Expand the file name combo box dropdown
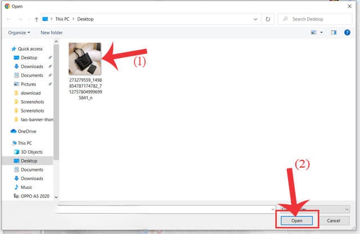This screenshot has height=234, width=360. 273,209
